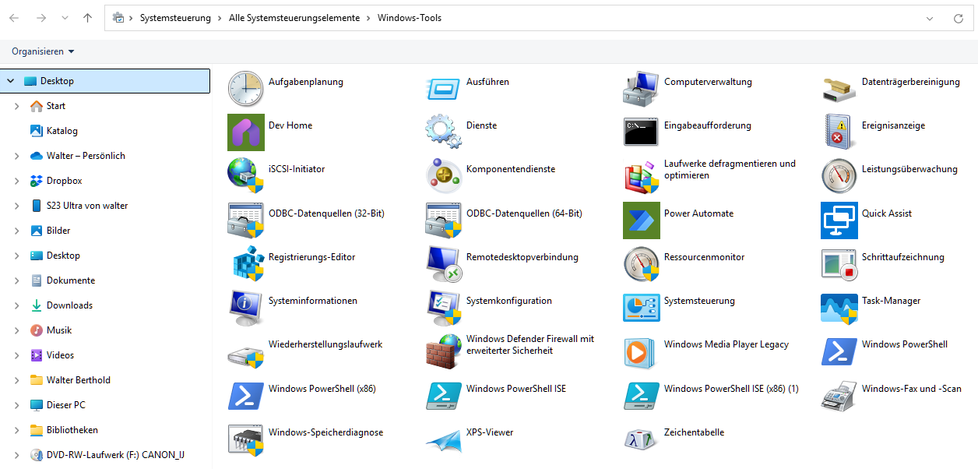
Task: Expand the Dieser PC node
Action: [16, 405]
